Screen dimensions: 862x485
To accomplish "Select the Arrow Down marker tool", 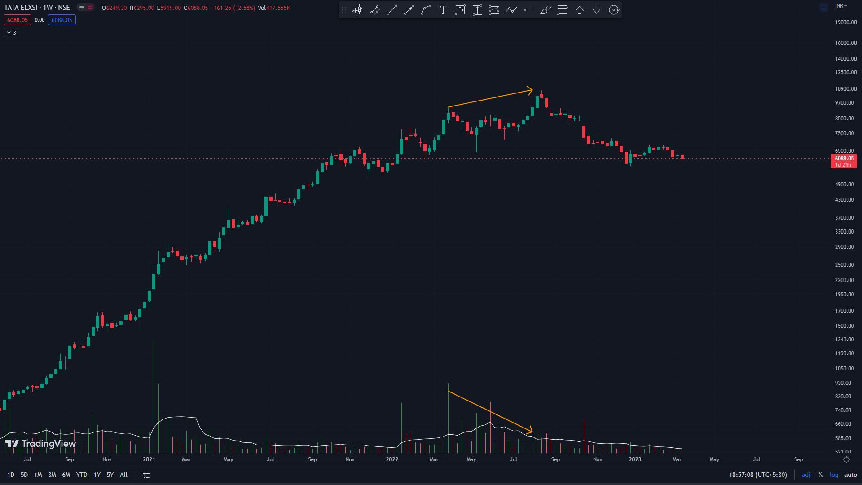I will tap(597, 10).
